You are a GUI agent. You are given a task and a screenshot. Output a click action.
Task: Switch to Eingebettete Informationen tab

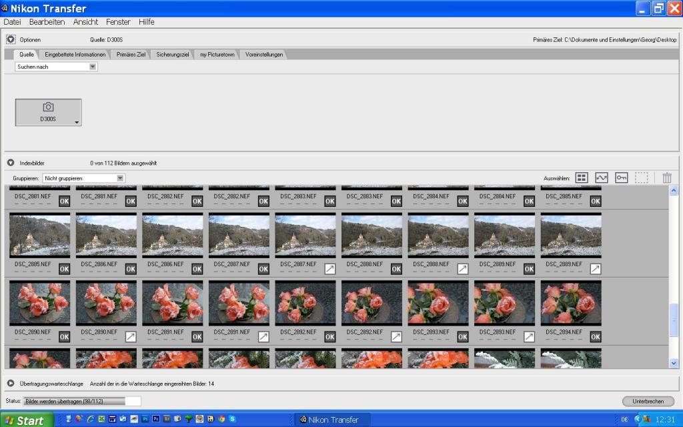coord(75,55)
